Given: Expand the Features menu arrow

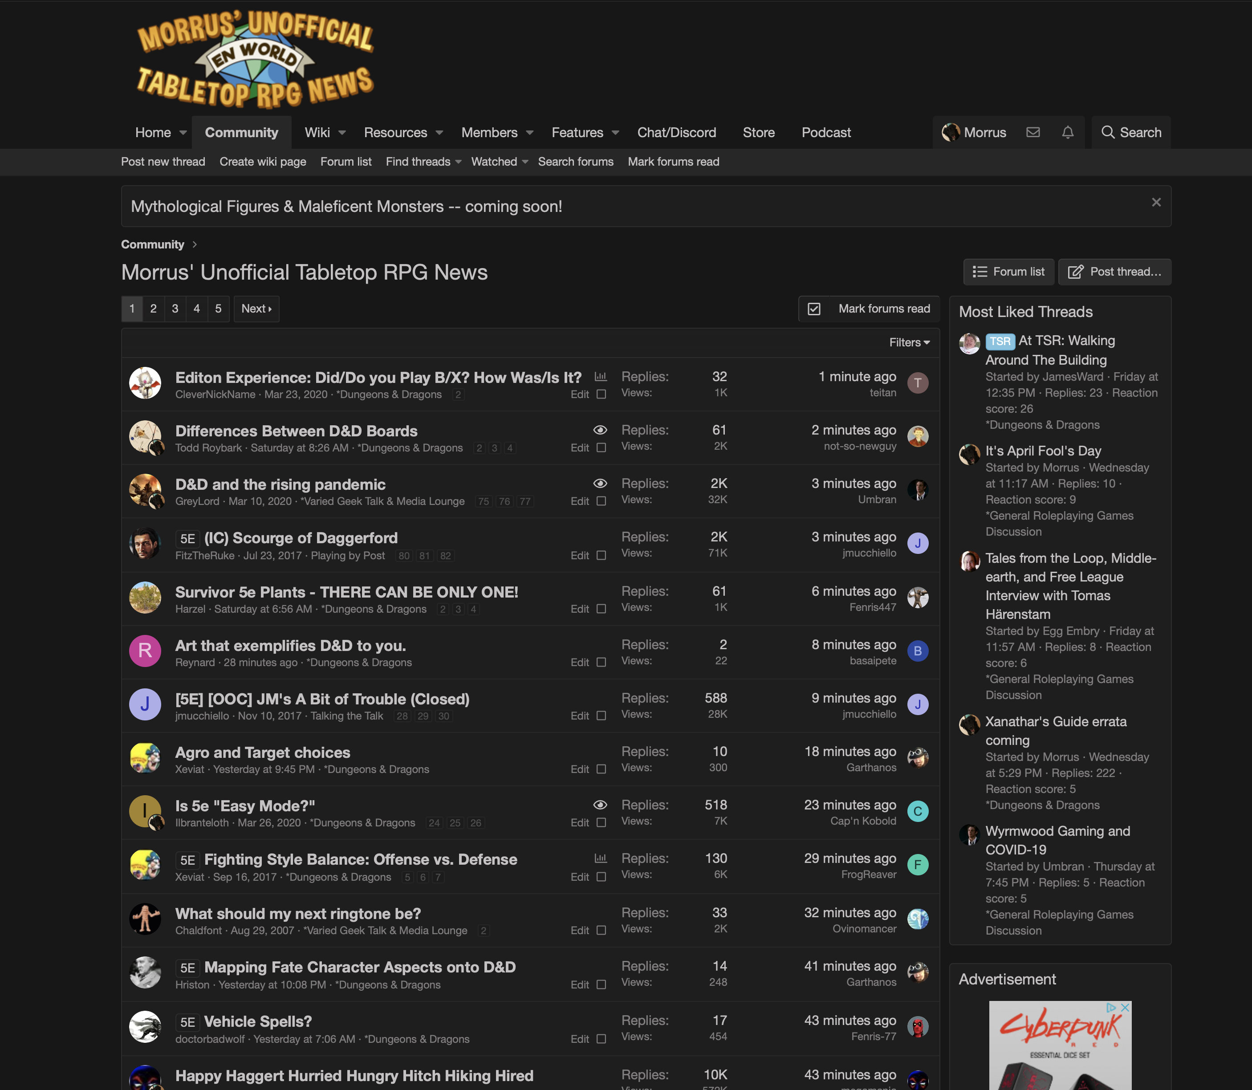Looking at the screenshot, I should coord(615,133).
